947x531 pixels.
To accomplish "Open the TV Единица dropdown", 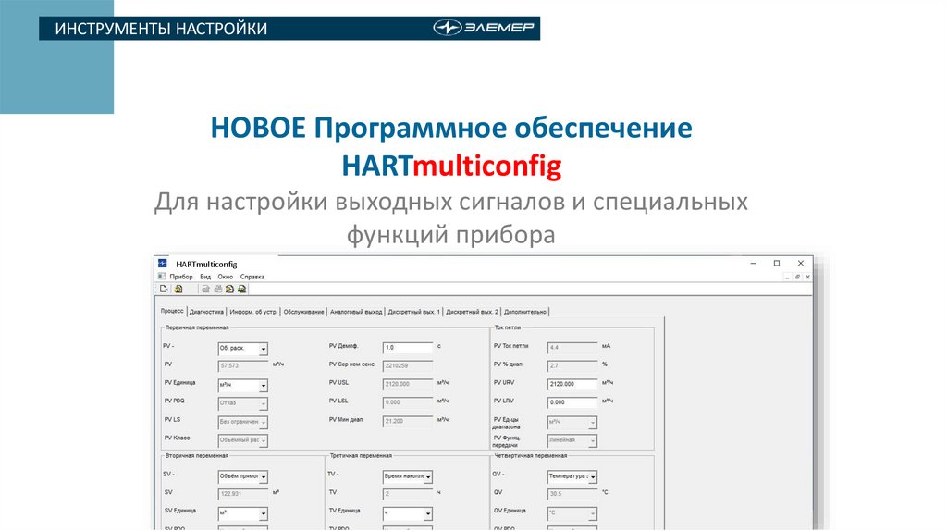I will tap(408, 513).
